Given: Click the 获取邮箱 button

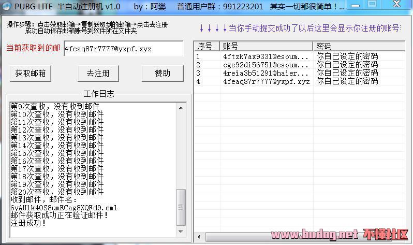Looking at the screenshot, I should pos(31,74).
